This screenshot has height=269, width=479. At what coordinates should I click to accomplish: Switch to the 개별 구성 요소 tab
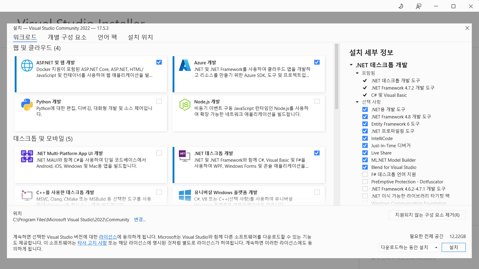click(x=67, y=37)
